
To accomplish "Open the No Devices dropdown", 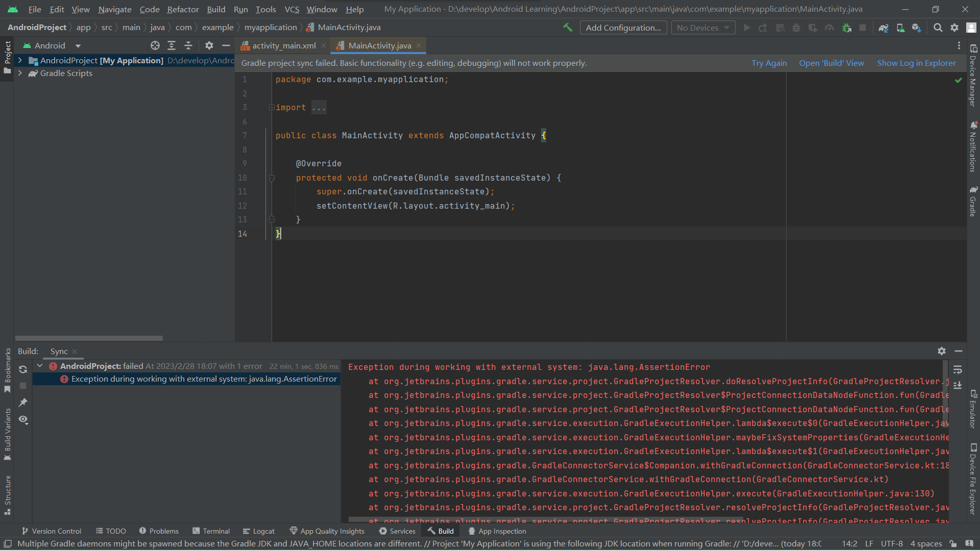I will click(x=703, y=28).
